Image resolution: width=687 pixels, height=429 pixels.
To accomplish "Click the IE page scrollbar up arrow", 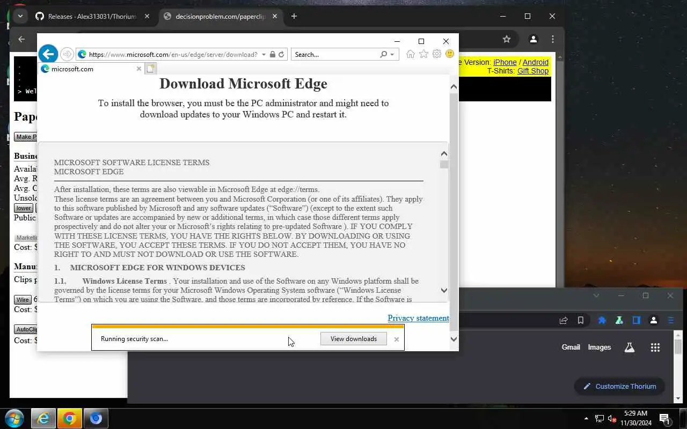I will [454, 86].
